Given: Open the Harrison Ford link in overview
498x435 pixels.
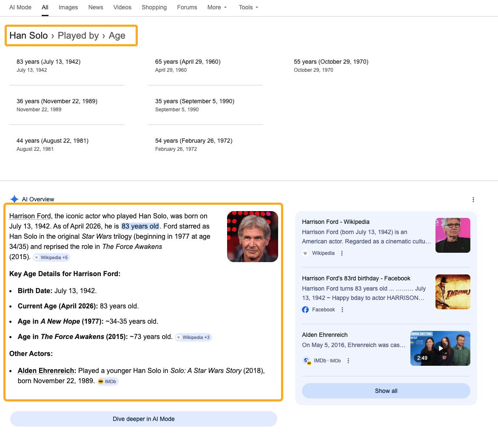Looking at the screenshot, I should (30, 216).
